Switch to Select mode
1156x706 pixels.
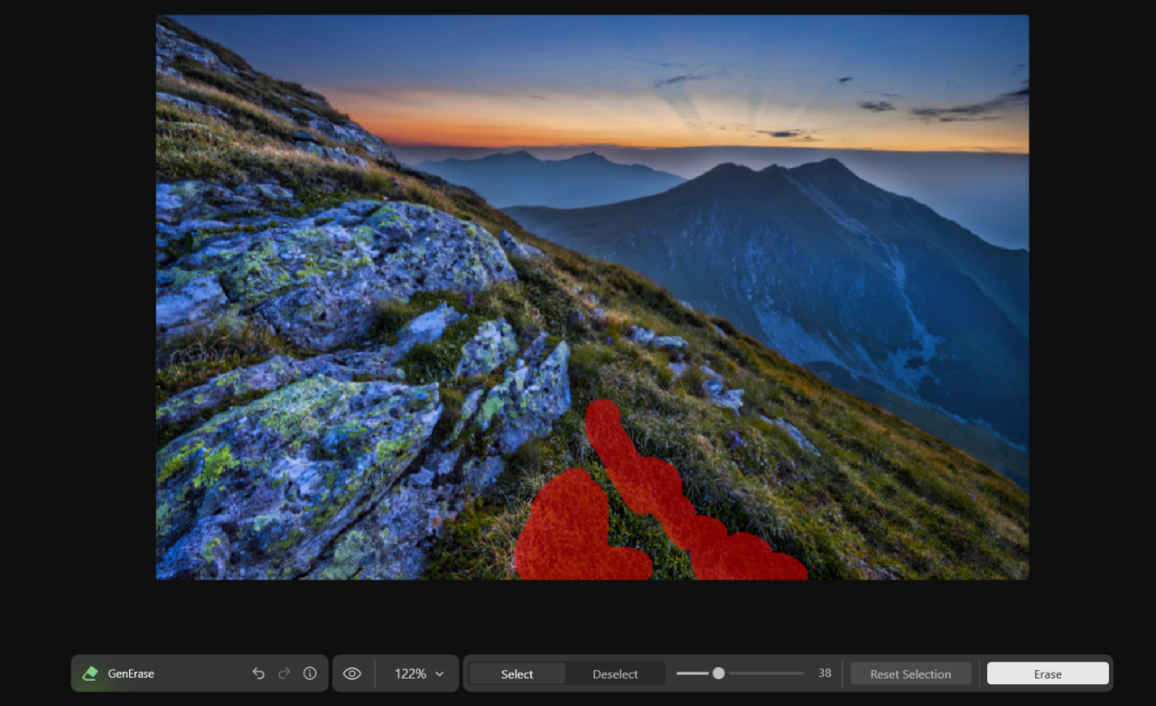coord(517,673)
